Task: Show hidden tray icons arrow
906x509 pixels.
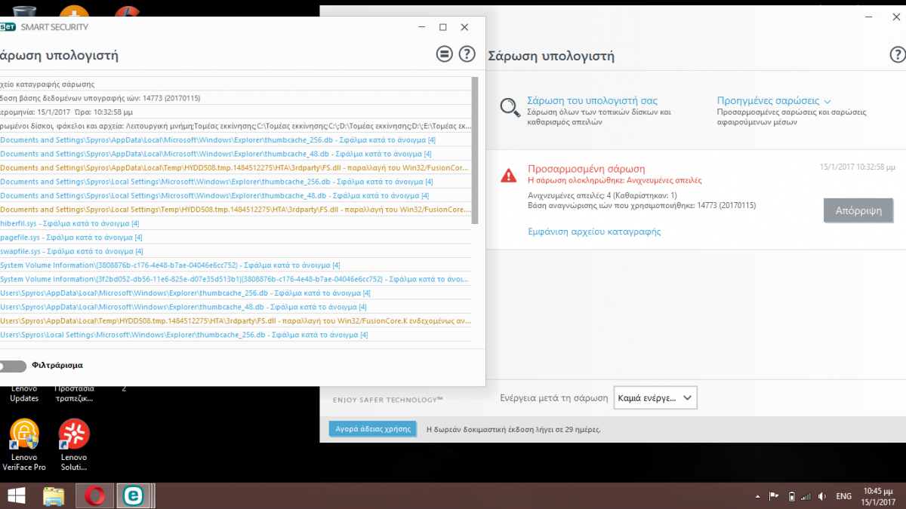Action: [x=758, y=497]
